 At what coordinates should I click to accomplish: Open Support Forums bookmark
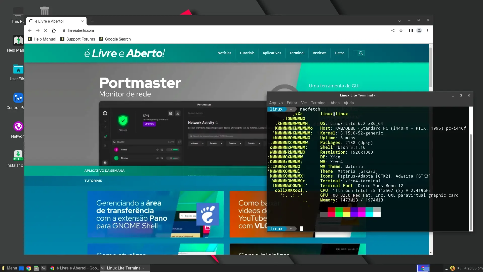click(x=78, y=39)
